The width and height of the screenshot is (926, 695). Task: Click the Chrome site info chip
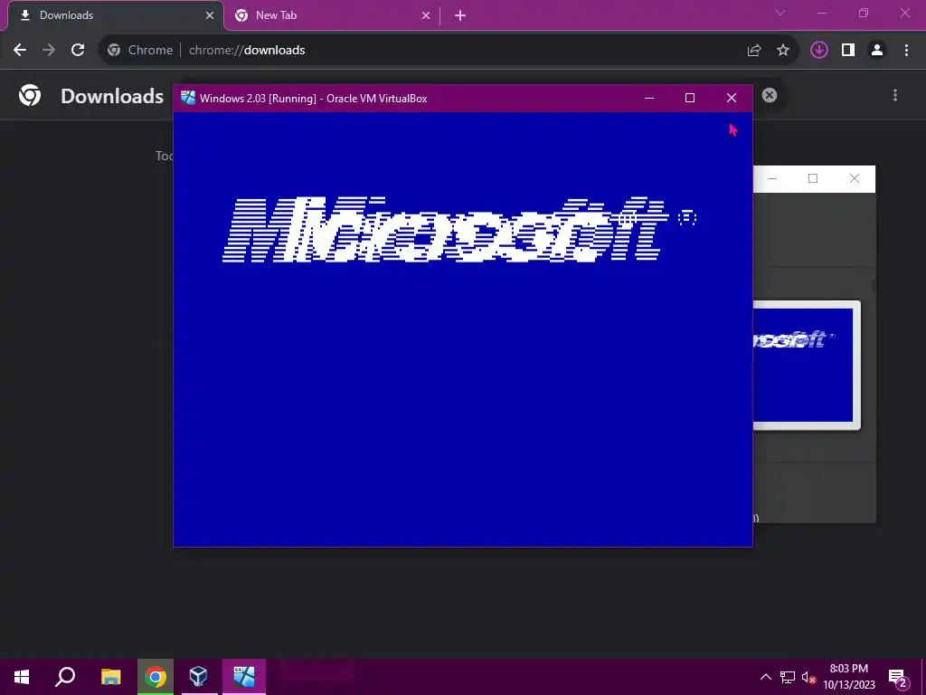140,51
